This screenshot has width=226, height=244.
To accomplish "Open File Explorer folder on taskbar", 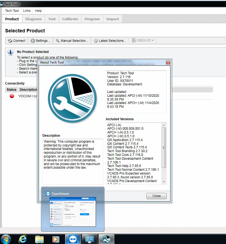I will [x=39, y=239].
